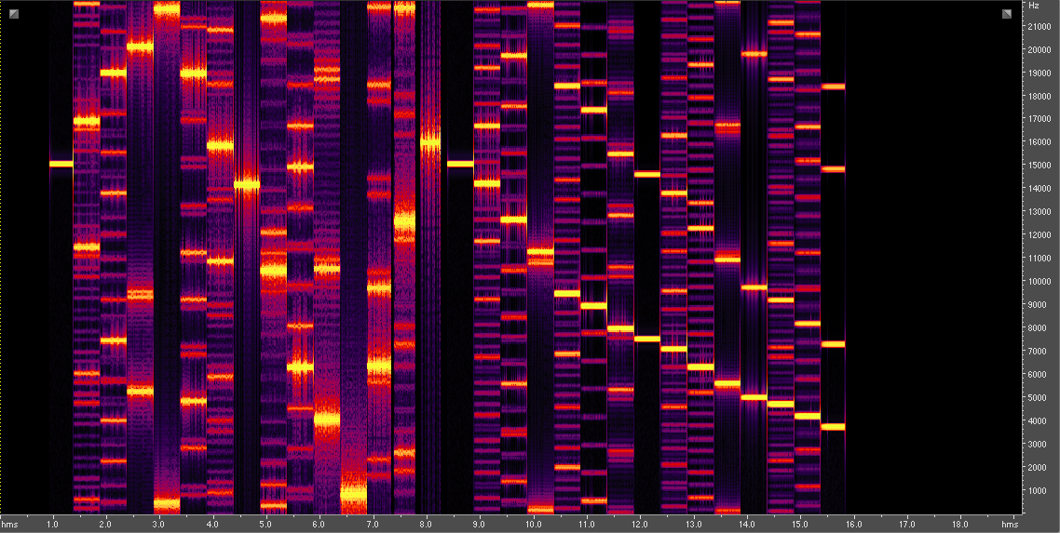The image size is (1060, 533).
Task: Click the 19000 label on the frequency ruler
Action: pos(1040,73)
